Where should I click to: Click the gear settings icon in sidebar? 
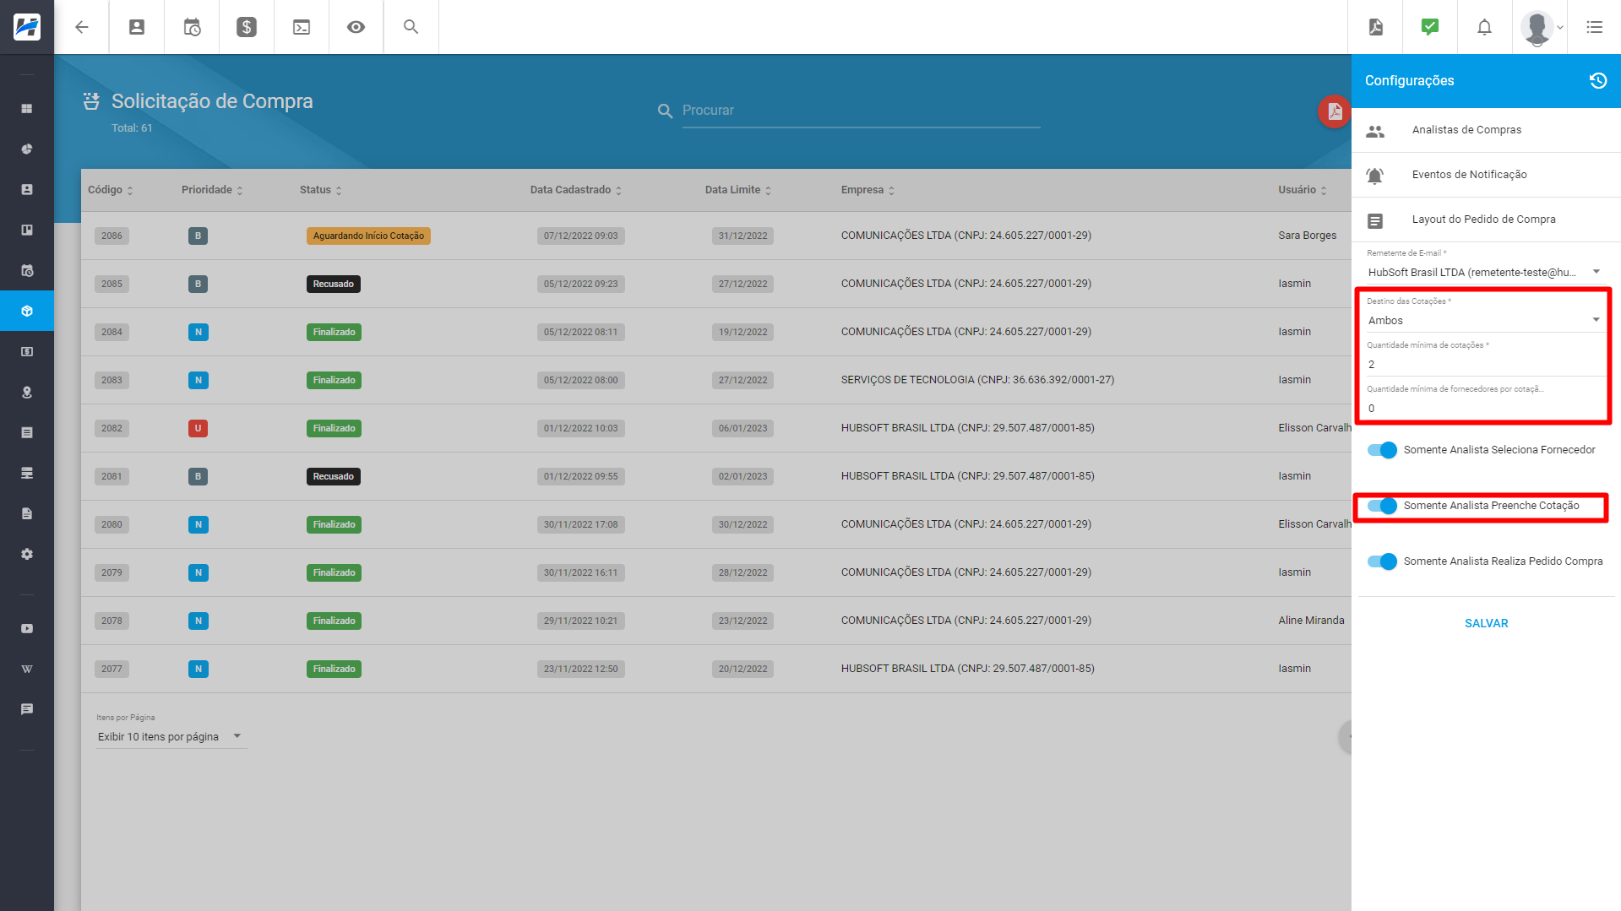[x=27, y=555]
